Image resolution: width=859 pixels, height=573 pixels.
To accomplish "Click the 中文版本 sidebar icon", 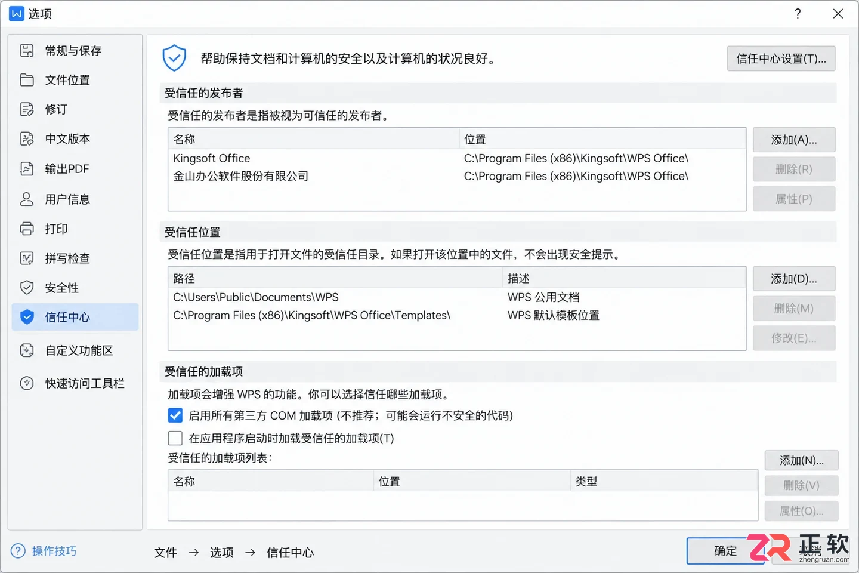I will point(27,139).
